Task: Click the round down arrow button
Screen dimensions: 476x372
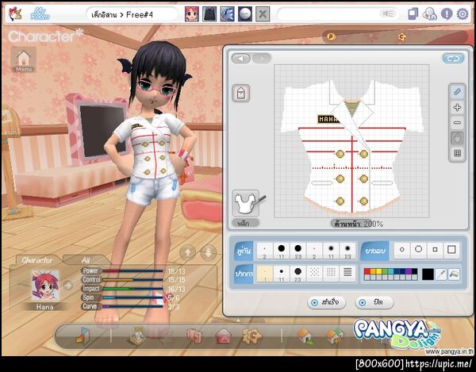Action: pos(209,252)
